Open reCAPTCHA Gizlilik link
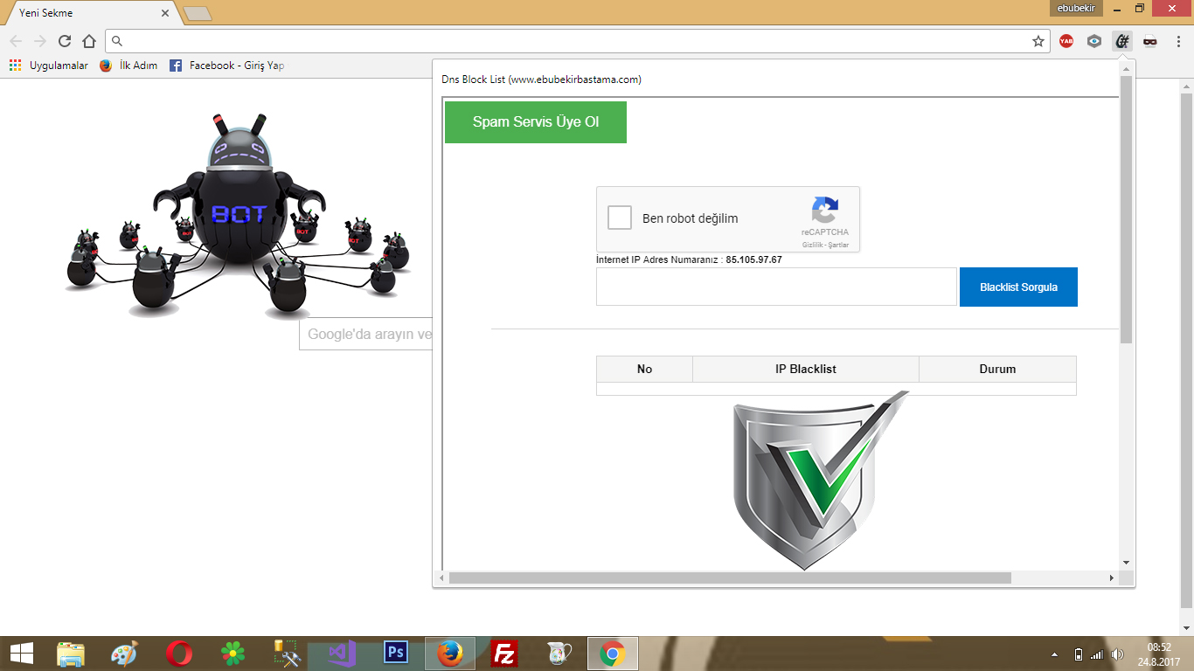 813,246
